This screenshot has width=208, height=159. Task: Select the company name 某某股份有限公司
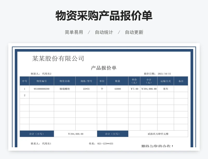pos(58,58)
